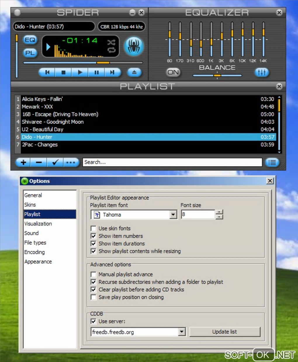Uncheck CDDB Use server option
Screen dimensions: 298x362
click(x=93, y=321)
